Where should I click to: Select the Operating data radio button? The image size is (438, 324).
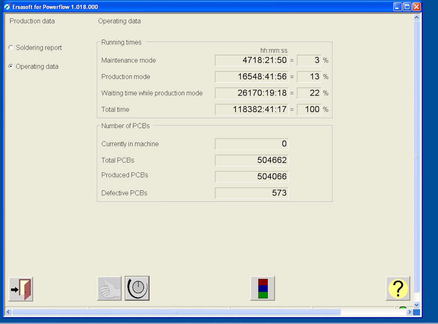[11, 66]
